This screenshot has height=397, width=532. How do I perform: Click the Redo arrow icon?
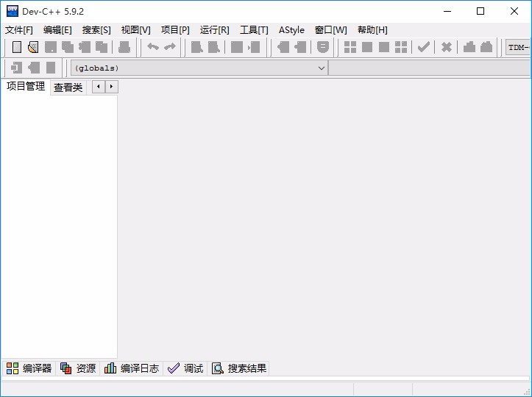click(x=170, y=47)
